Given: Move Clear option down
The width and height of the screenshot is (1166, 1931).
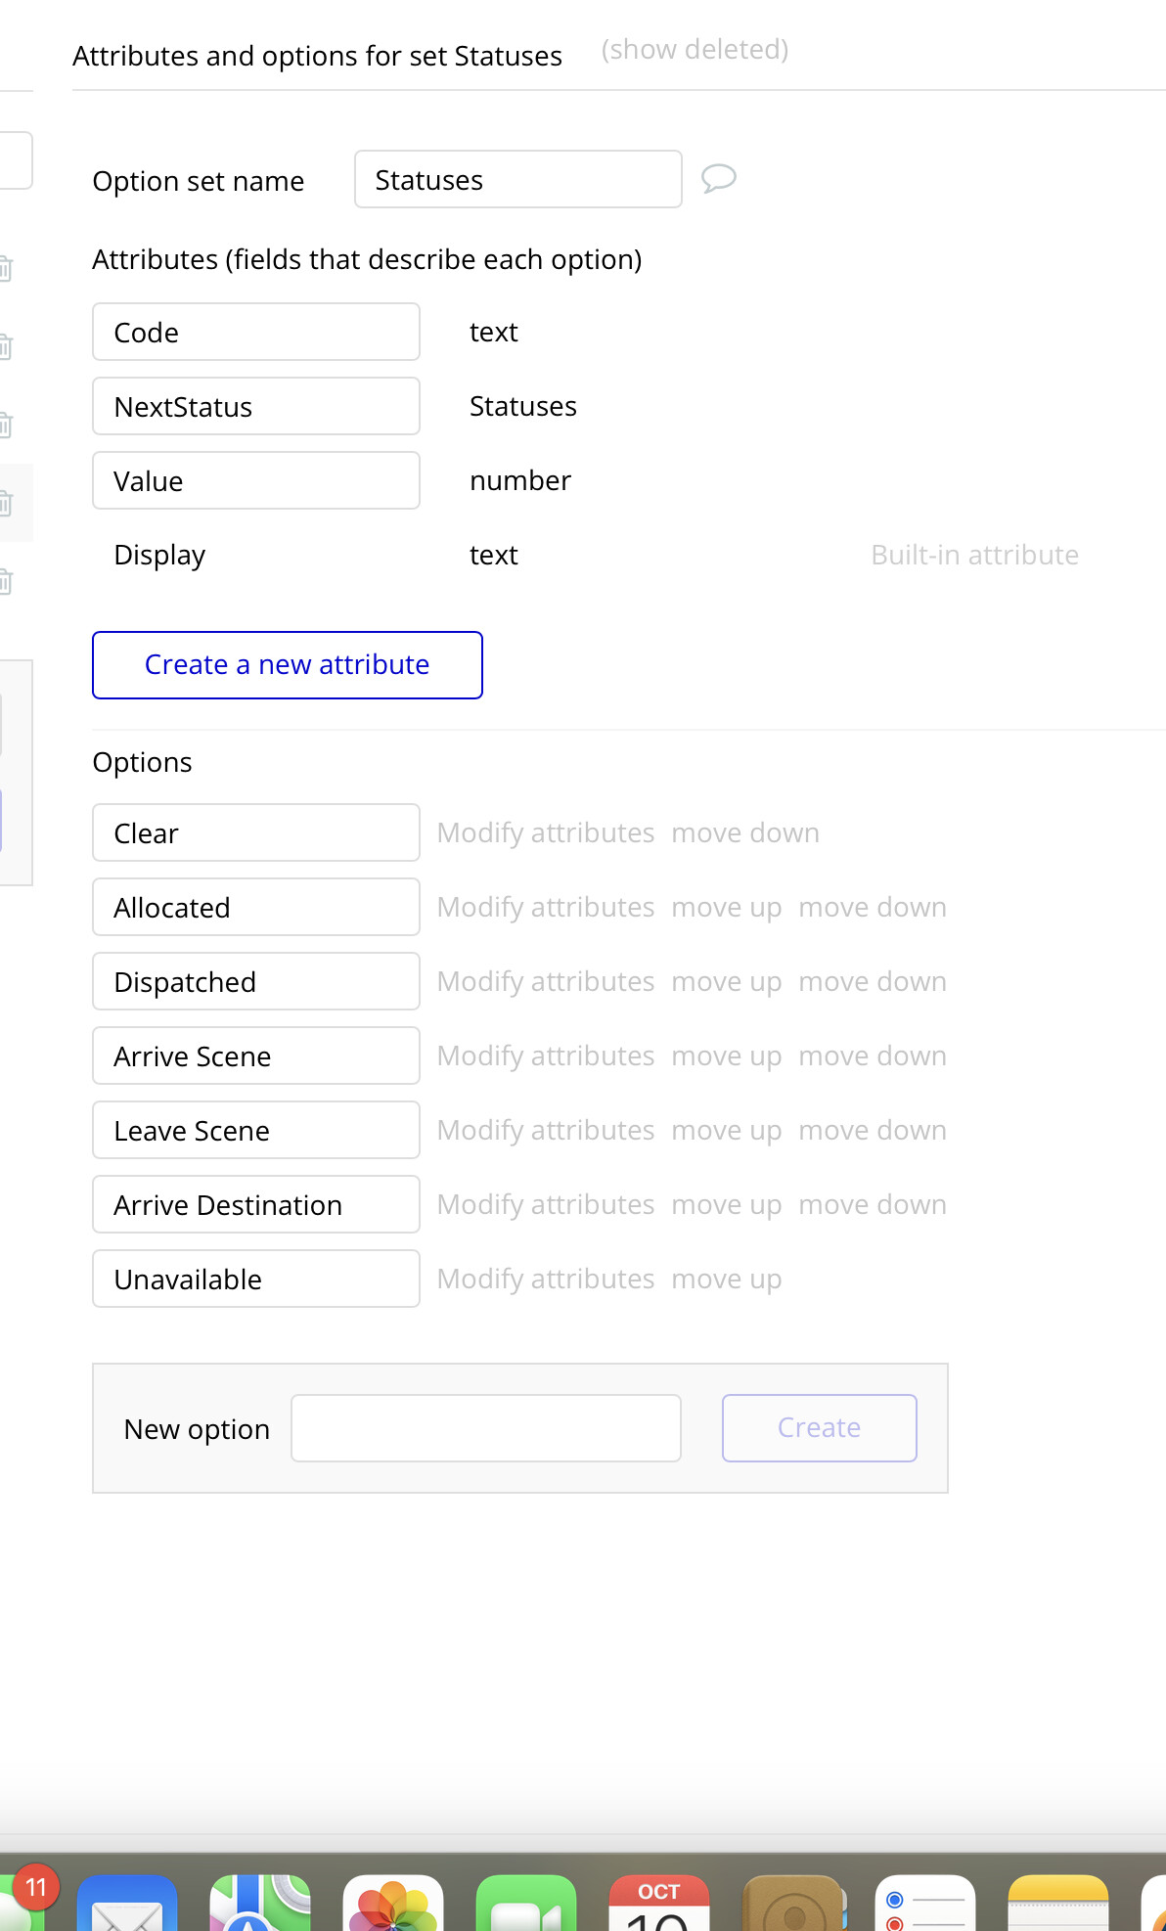Looking at the screenshot, I should (x=745, y=833).
